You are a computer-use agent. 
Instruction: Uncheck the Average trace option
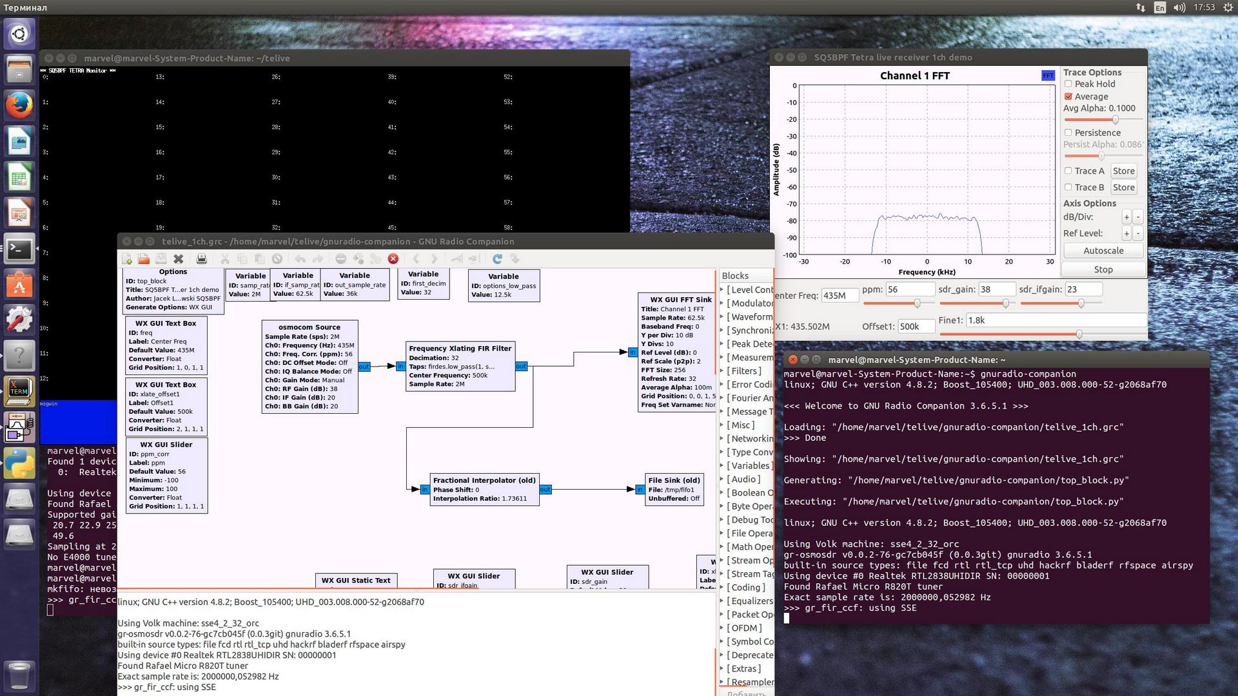click(x=1068, y=97)
